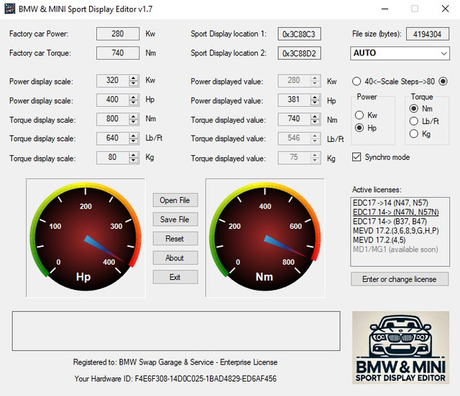Increase Torque display scale Lb/Ft with up arrow
The image size is (460, 396).
[134, 136]
